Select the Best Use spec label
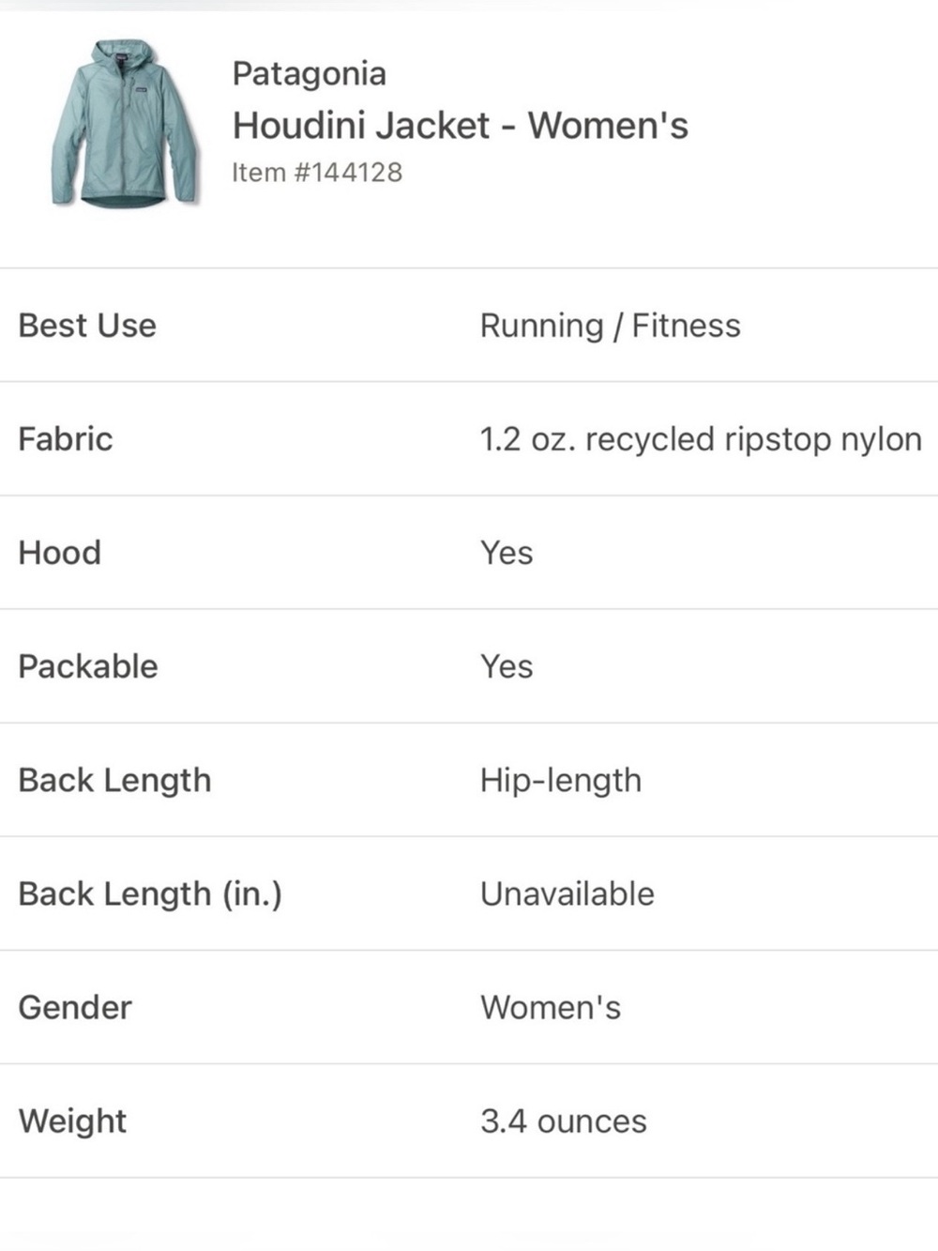The width and height of the screenshot is (938, 1251). pyautogui.click(x=87, y=325)
